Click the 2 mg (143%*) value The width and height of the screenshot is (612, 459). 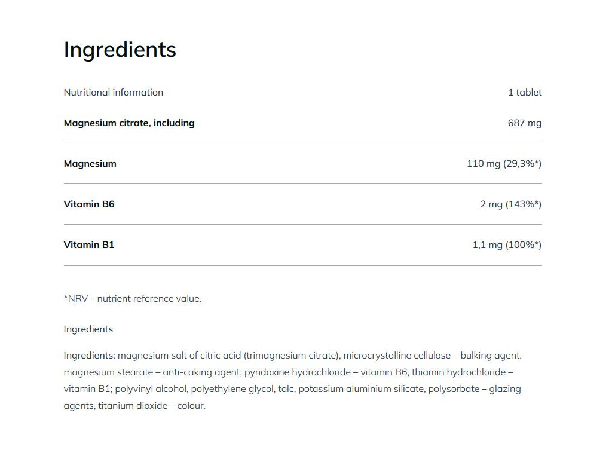(x=511, y=204)
